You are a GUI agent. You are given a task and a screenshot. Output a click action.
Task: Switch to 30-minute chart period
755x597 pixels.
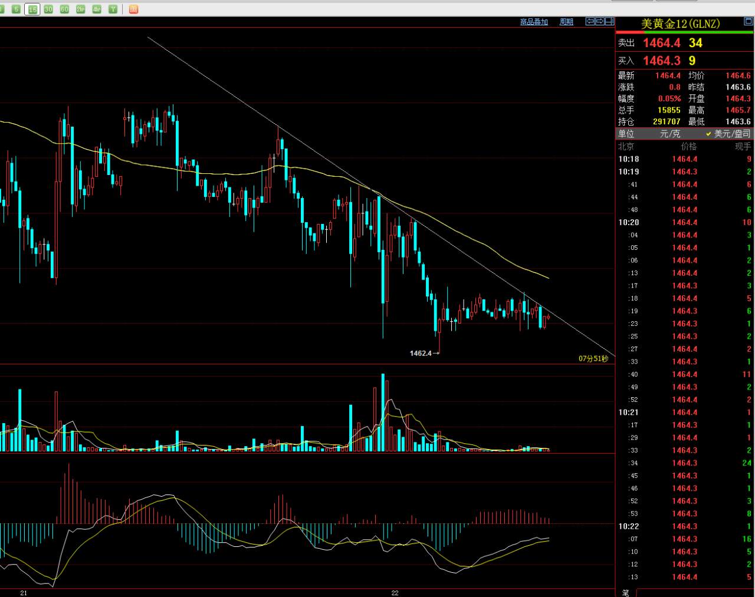(x=48, y=9)
